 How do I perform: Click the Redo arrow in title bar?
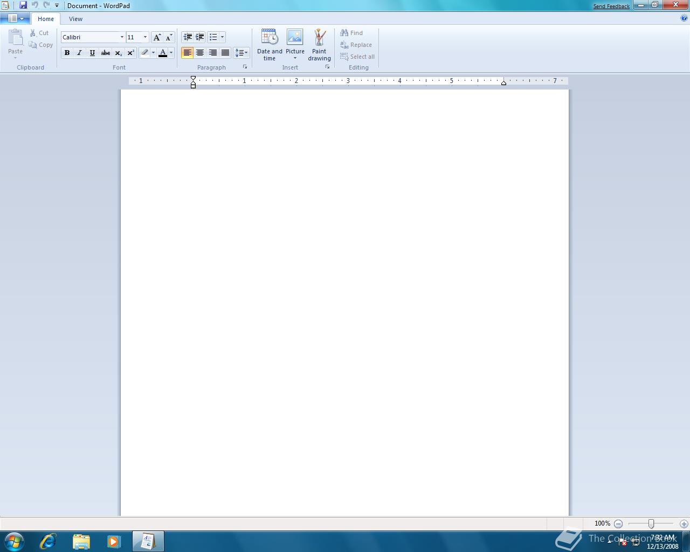coord(46,5)
